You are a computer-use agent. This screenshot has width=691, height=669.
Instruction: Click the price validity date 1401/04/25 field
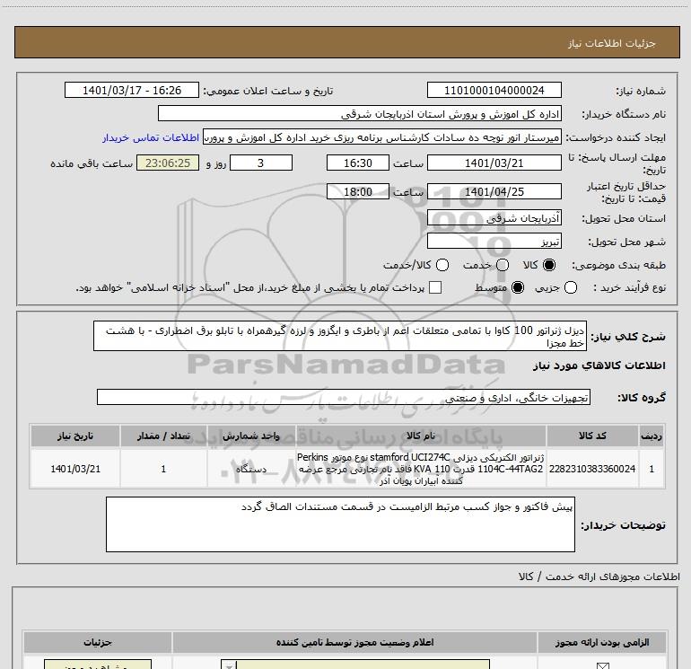494,191
